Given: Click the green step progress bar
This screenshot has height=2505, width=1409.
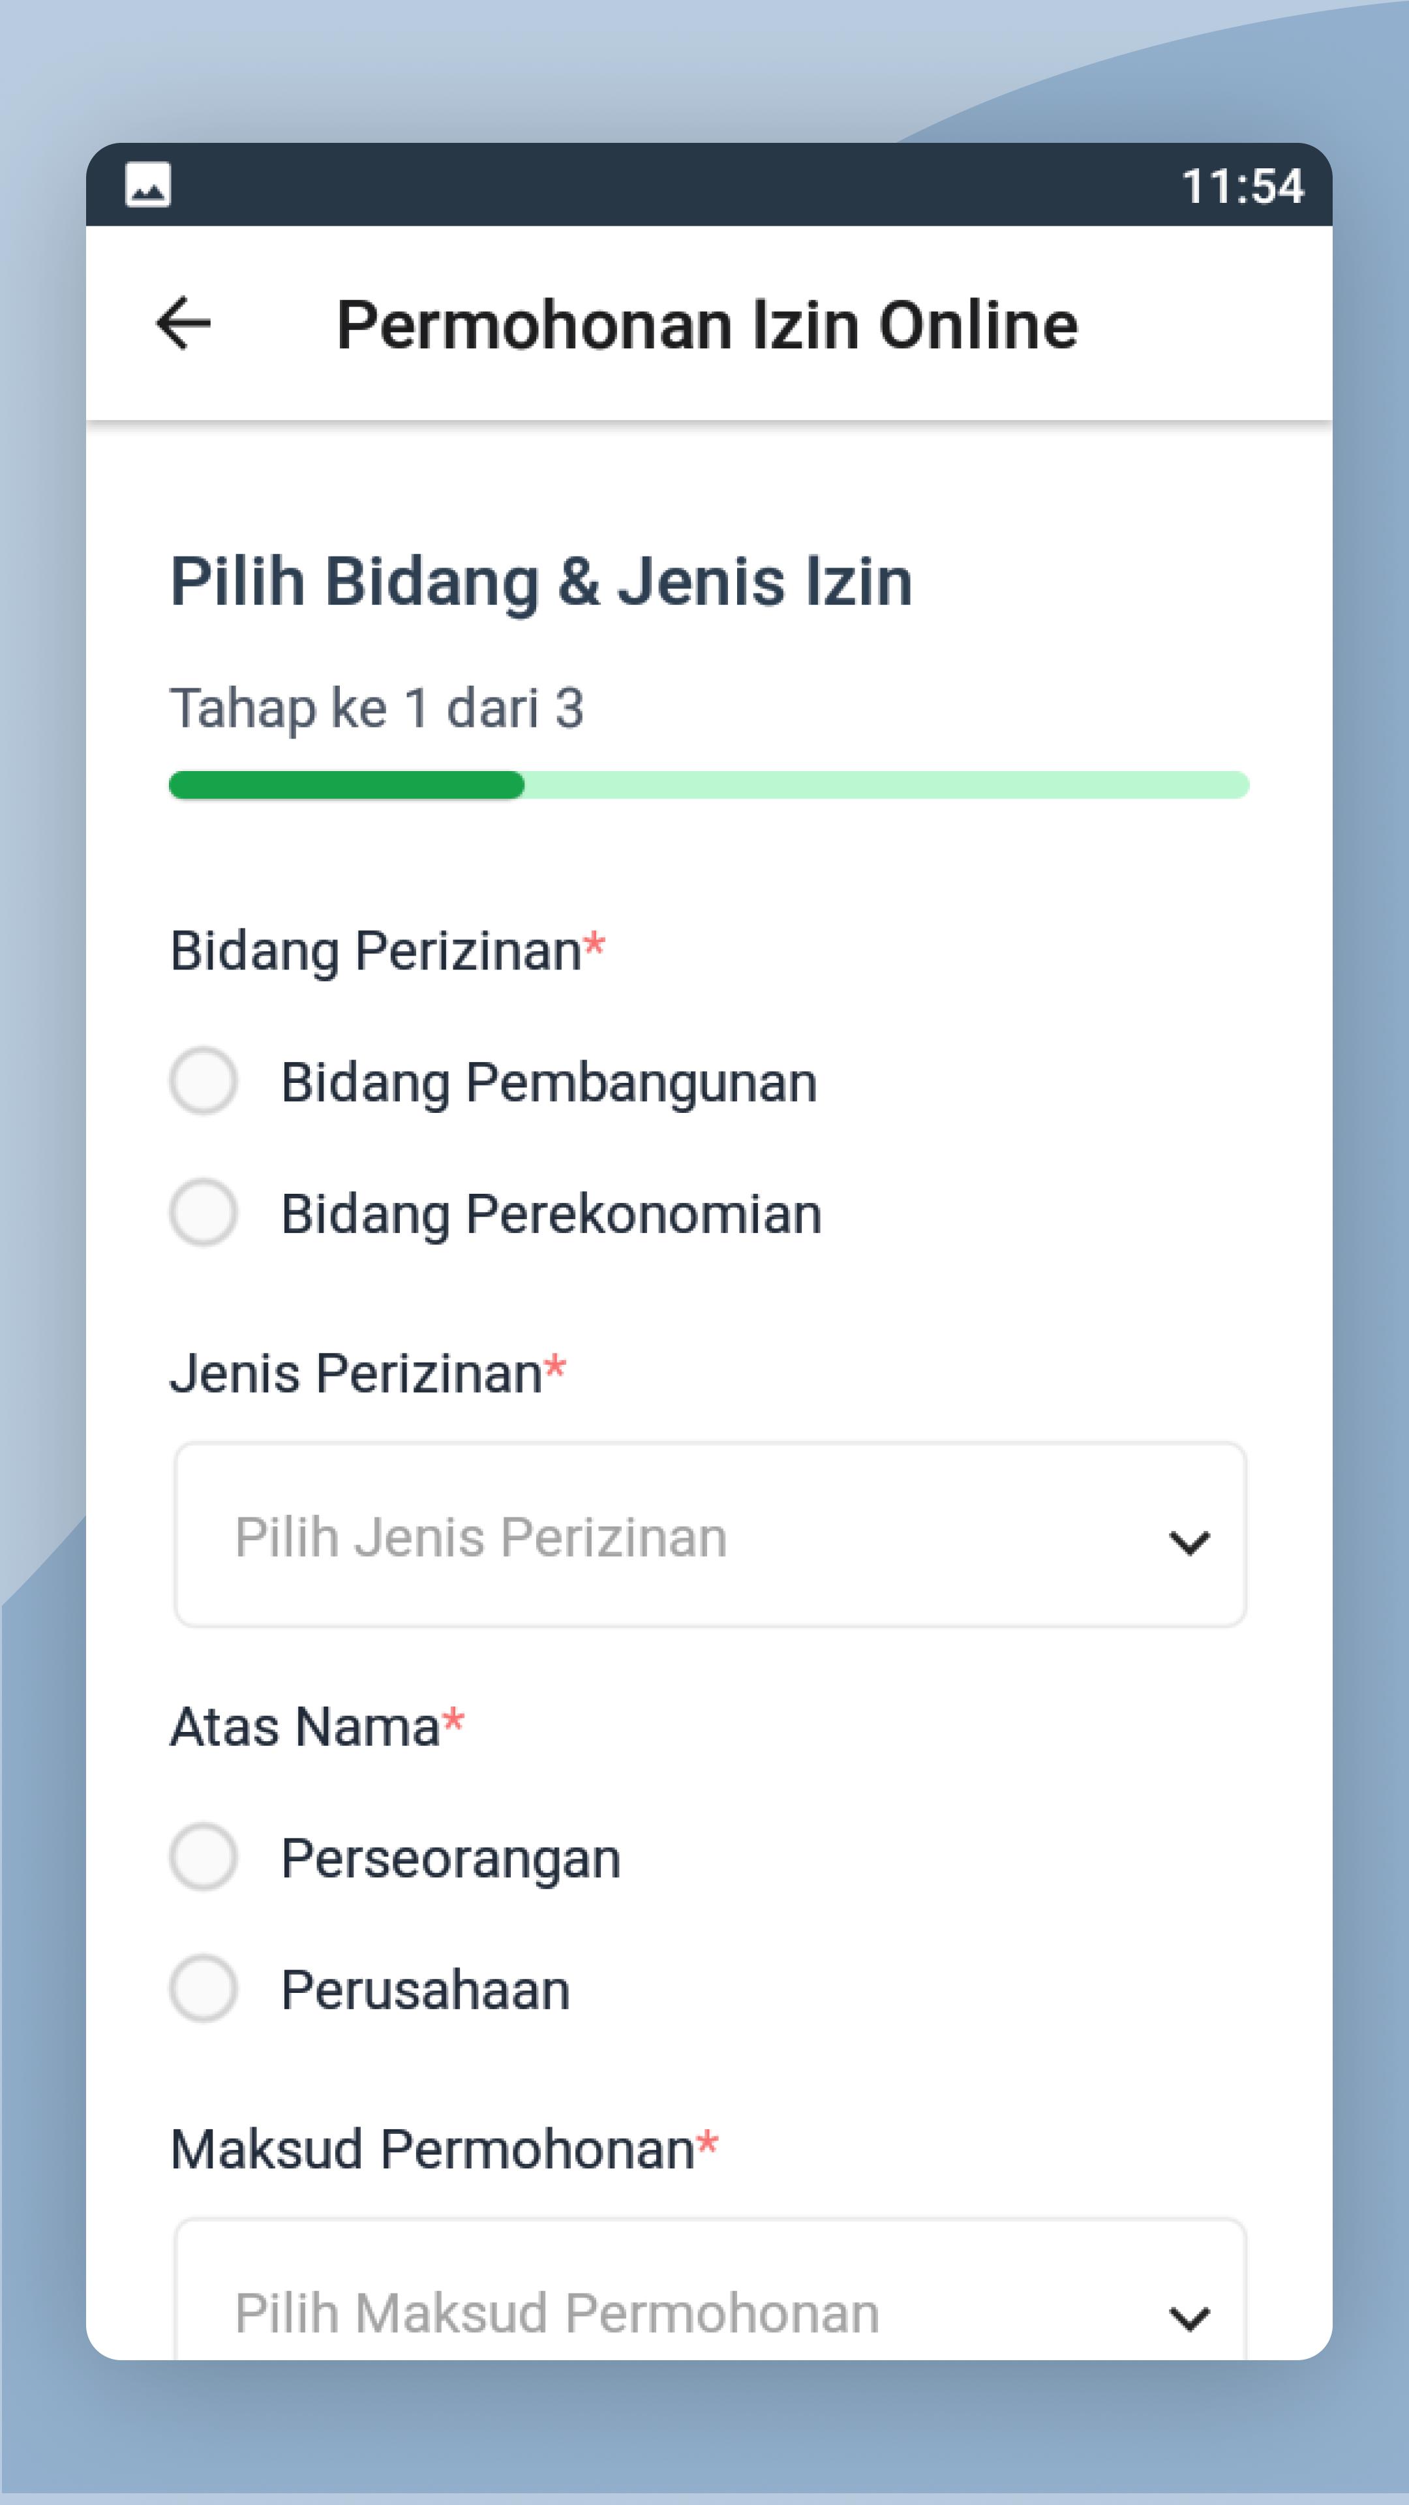Looking at the screenshot, I should (709, 785).
